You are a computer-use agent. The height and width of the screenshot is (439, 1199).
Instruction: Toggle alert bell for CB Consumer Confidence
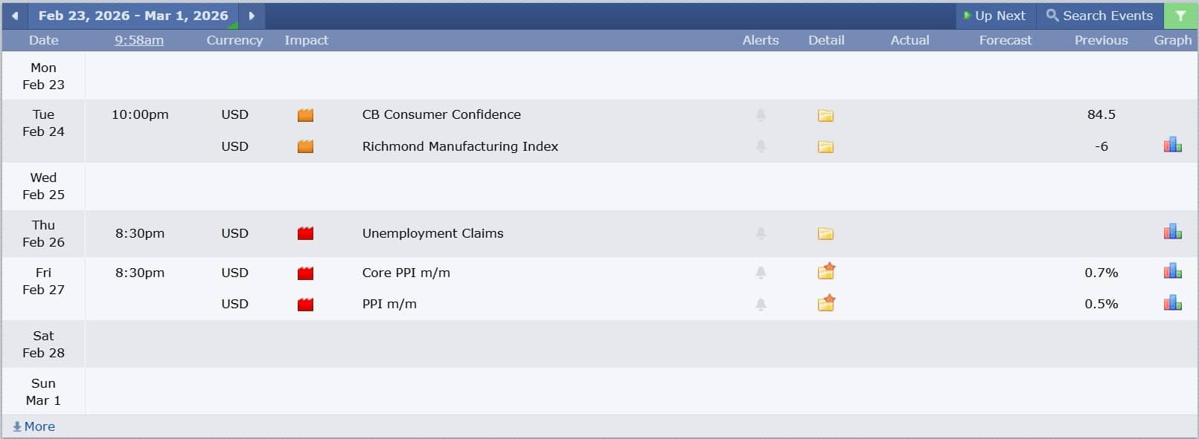761,115
